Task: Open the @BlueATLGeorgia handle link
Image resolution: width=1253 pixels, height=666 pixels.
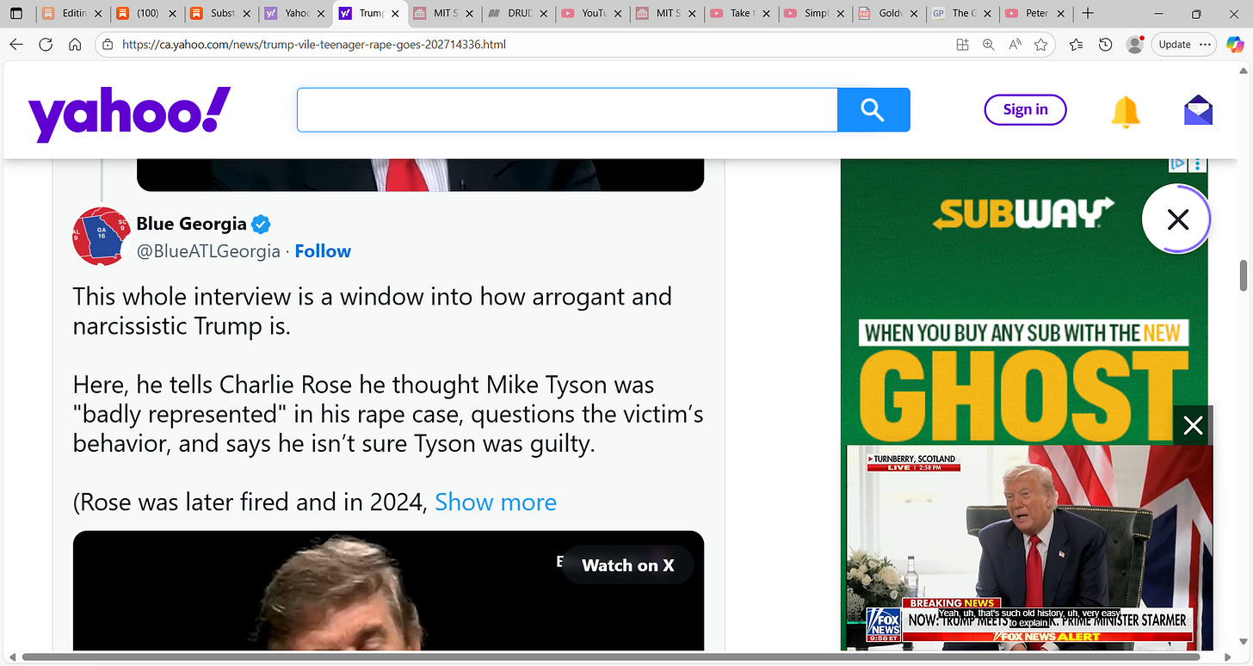Action: point(208,251)
